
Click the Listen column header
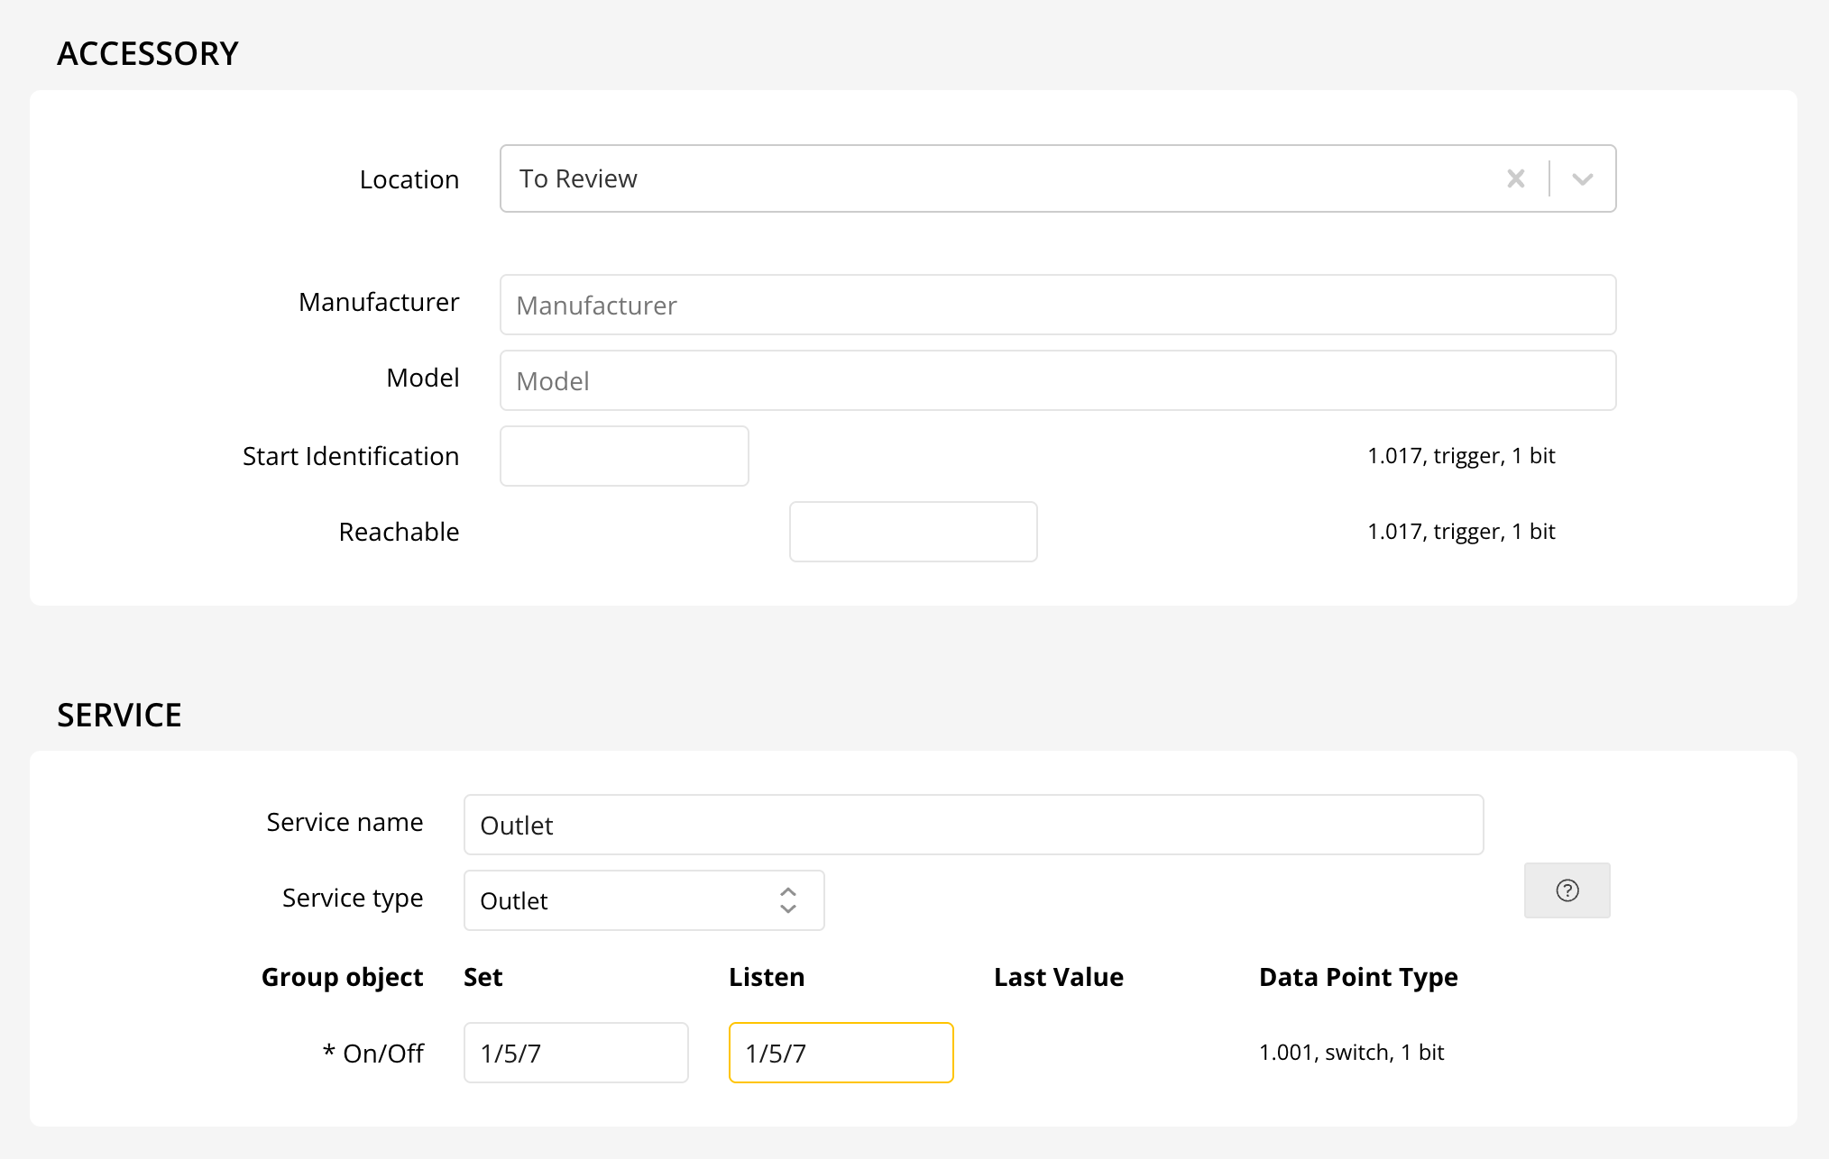click(767, 977)
